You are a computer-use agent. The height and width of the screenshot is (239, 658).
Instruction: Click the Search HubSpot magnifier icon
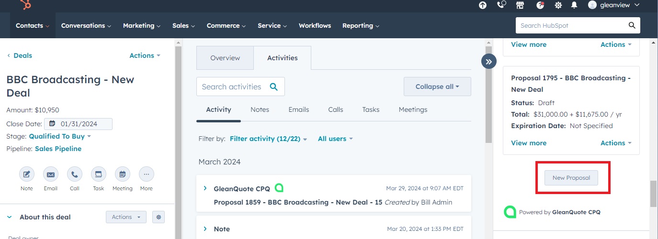tap(632, 25)
